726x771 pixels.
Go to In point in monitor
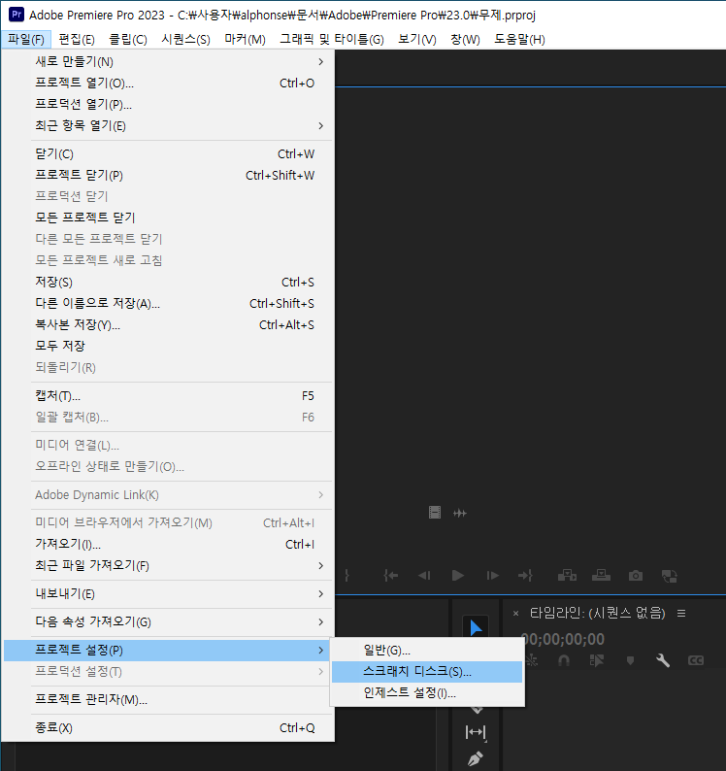coord(391,575)
